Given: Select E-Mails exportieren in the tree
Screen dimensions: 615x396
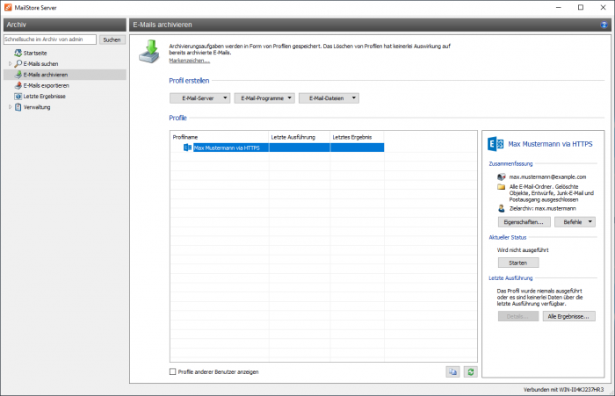Looking at the screenshot, I should pyautogui.click(x=47, y=85).
